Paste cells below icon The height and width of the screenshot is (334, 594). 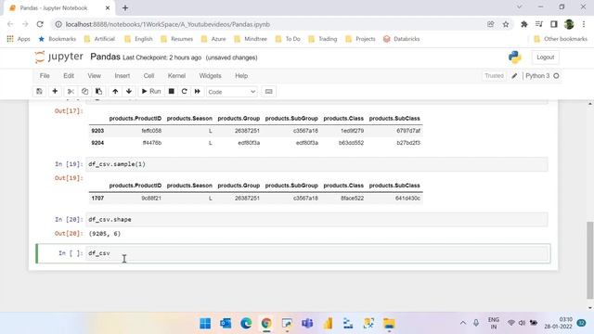point(98,91)
